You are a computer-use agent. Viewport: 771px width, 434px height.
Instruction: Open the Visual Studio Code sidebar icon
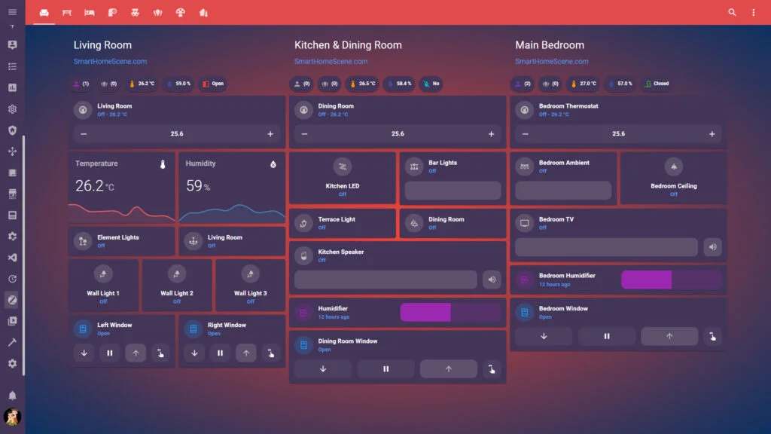point(12,257)
